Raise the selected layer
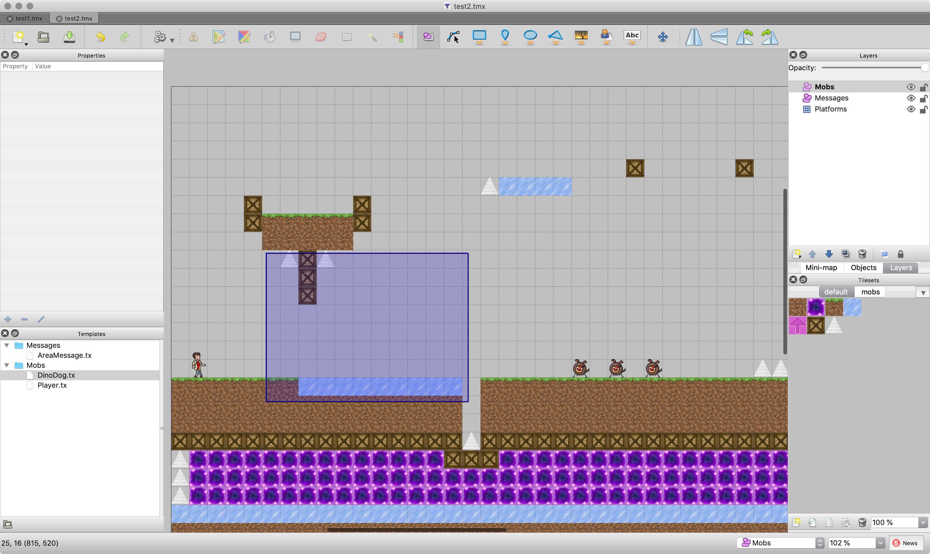This screenshot has width=930, height=554. (813, 254)
